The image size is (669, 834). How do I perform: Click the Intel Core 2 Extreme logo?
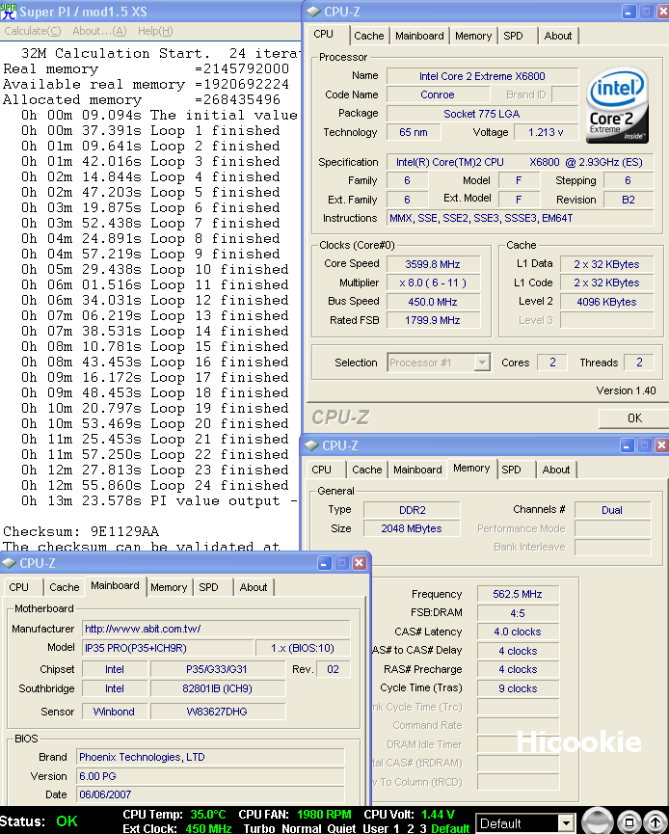tap(618, 105)
